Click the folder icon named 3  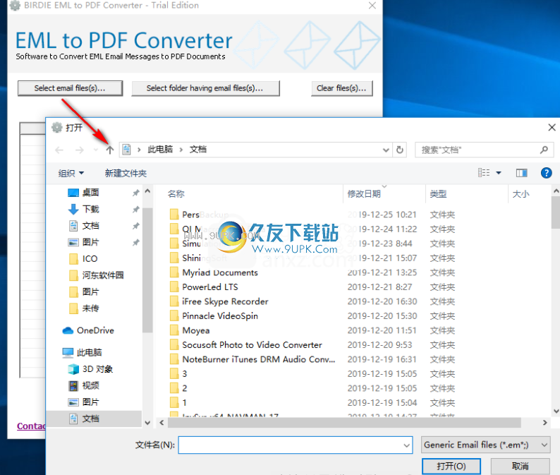174,374
